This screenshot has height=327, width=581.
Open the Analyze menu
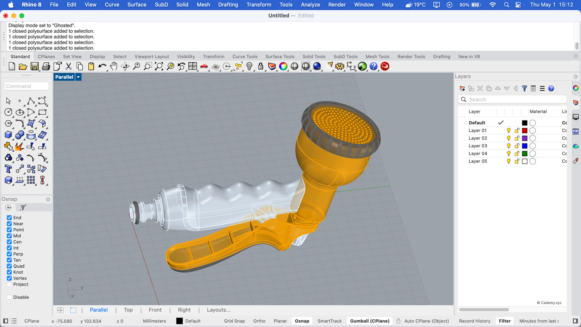310,5
